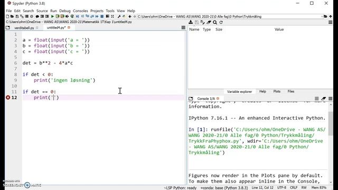
Task: Browse working directory folder icon
Action: 325,16
